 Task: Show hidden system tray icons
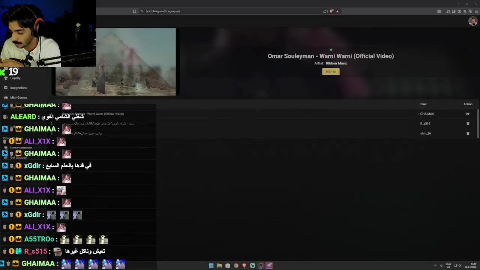coord(435,265)
